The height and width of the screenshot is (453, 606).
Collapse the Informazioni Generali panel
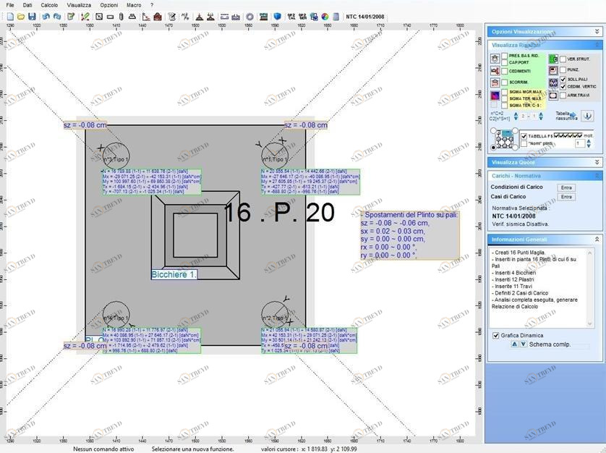[x=597, y=239]
